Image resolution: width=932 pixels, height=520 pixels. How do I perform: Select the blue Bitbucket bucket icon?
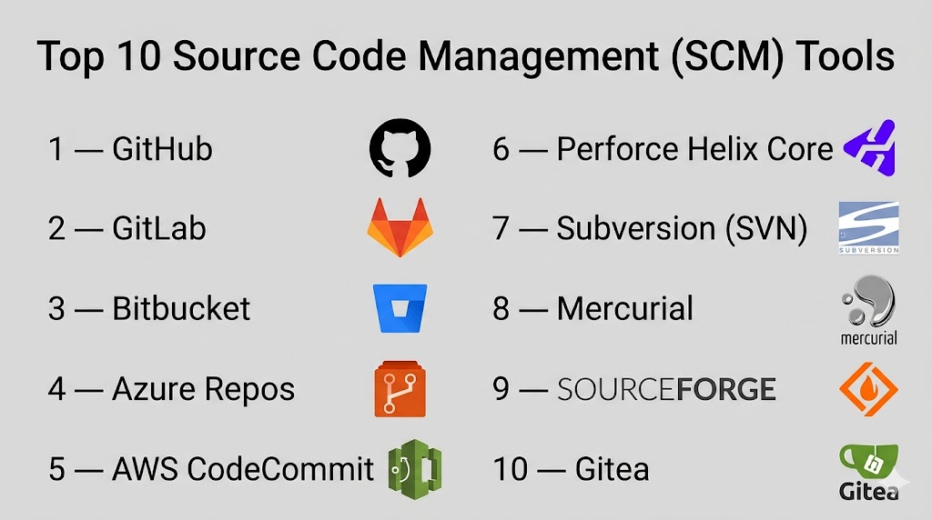tap(400, 309)
